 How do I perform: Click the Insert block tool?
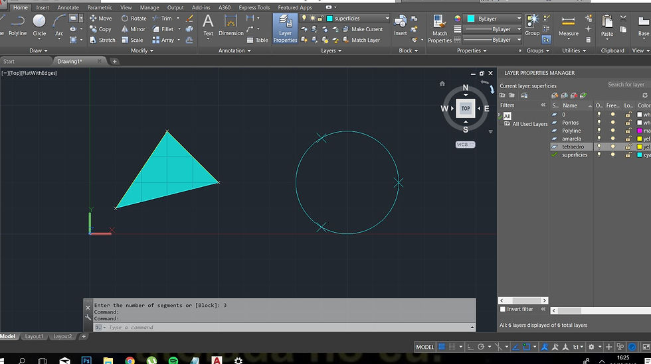[400, 25]
